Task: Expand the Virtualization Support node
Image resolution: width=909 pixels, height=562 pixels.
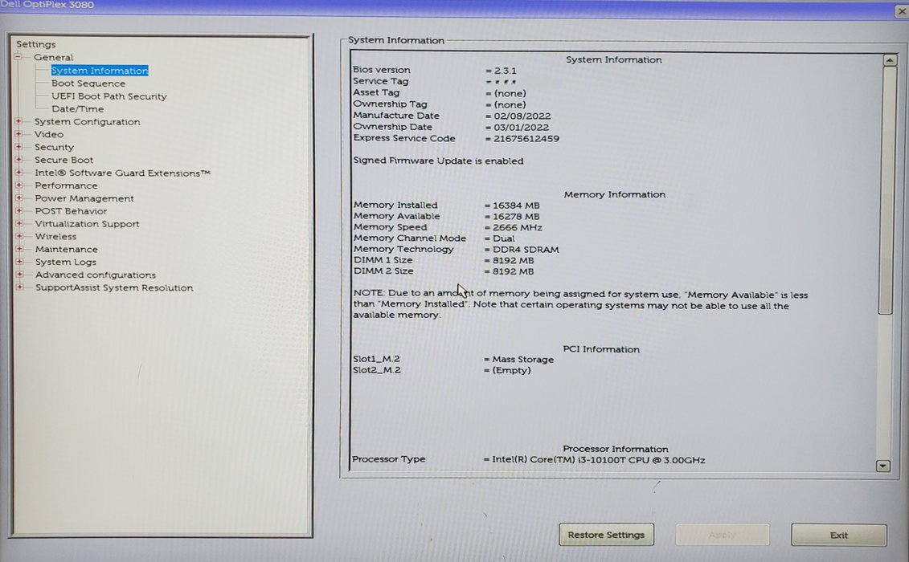Action: (x=19, y=223)
